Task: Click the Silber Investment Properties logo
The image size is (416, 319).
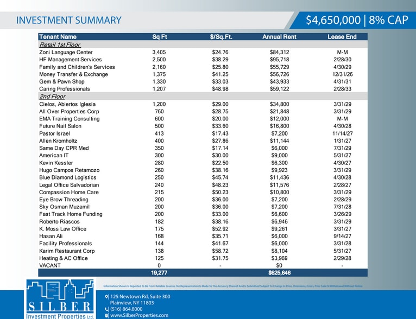Action: tap(60, 299)
